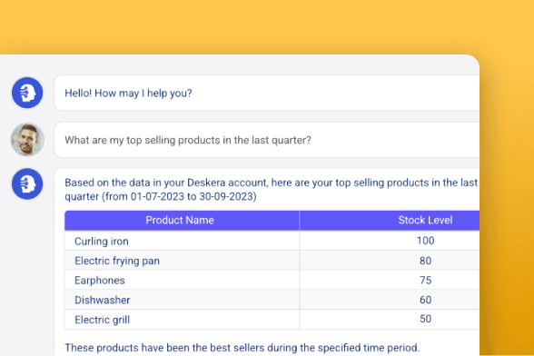Click the user profile photo avatar
Image resolution: width=534 pixels, height=356 pixels.
click(27, 140)
